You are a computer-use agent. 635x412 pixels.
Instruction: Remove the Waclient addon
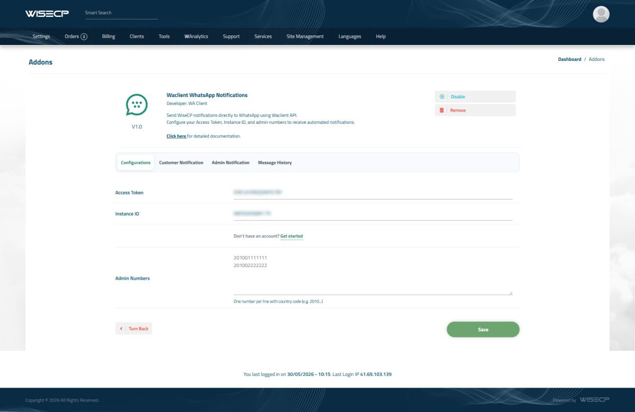tap(475, 110)
